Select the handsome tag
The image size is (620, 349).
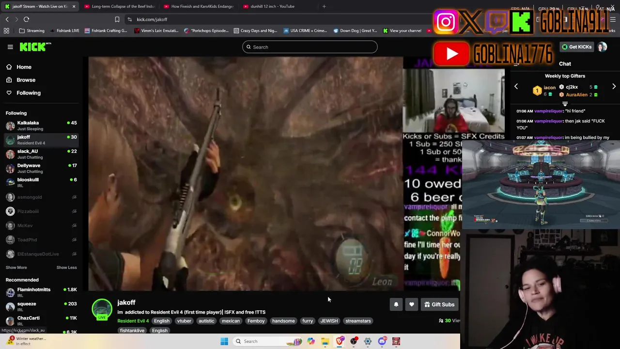283,321
